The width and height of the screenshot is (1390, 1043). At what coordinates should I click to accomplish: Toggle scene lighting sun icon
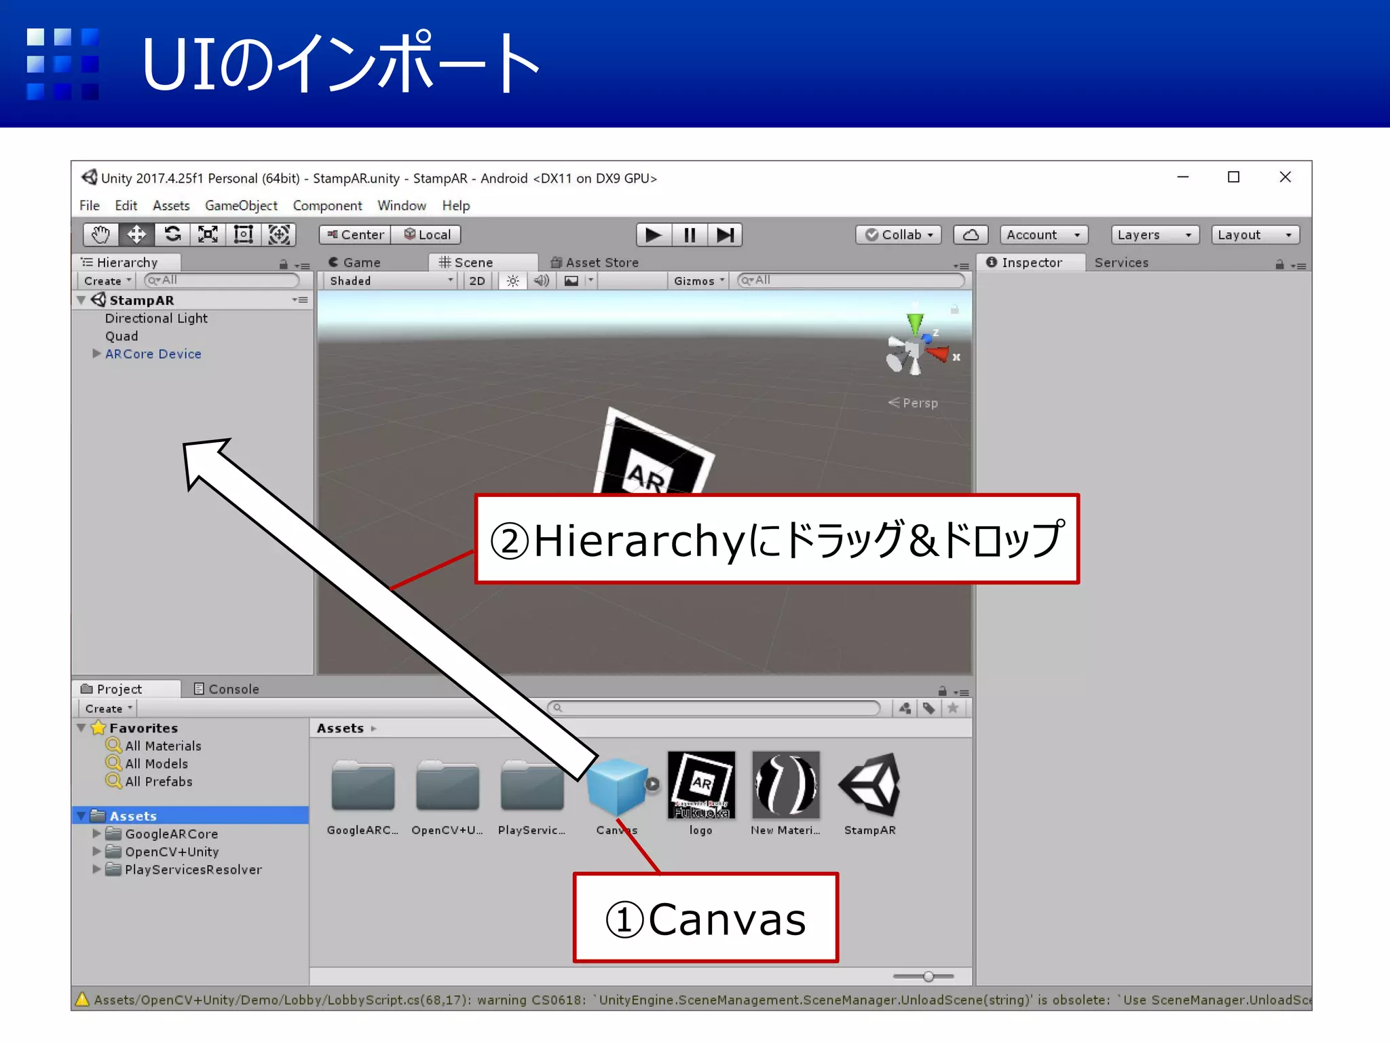(513, 280)
